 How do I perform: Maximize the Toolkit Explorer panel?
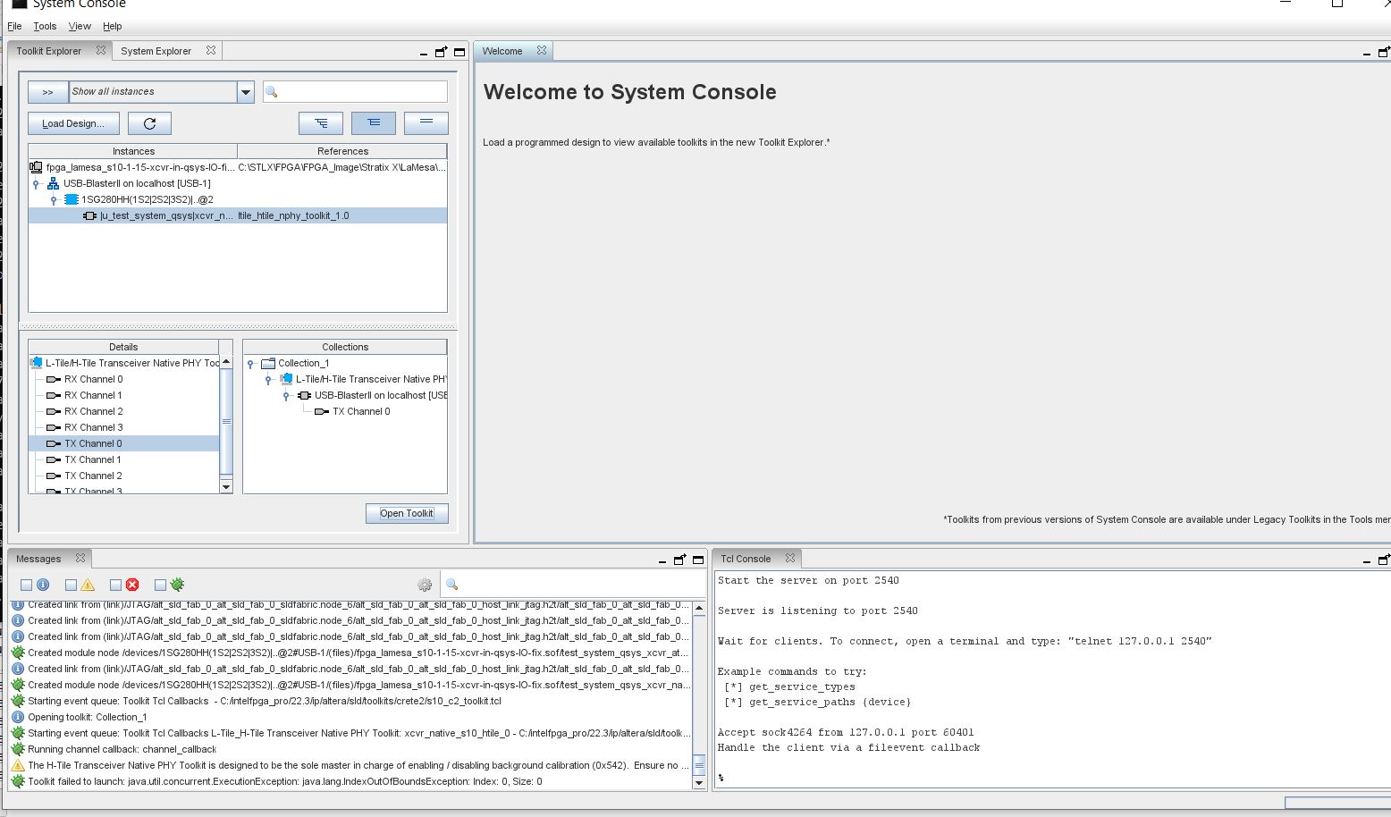(x=459, y=52)
